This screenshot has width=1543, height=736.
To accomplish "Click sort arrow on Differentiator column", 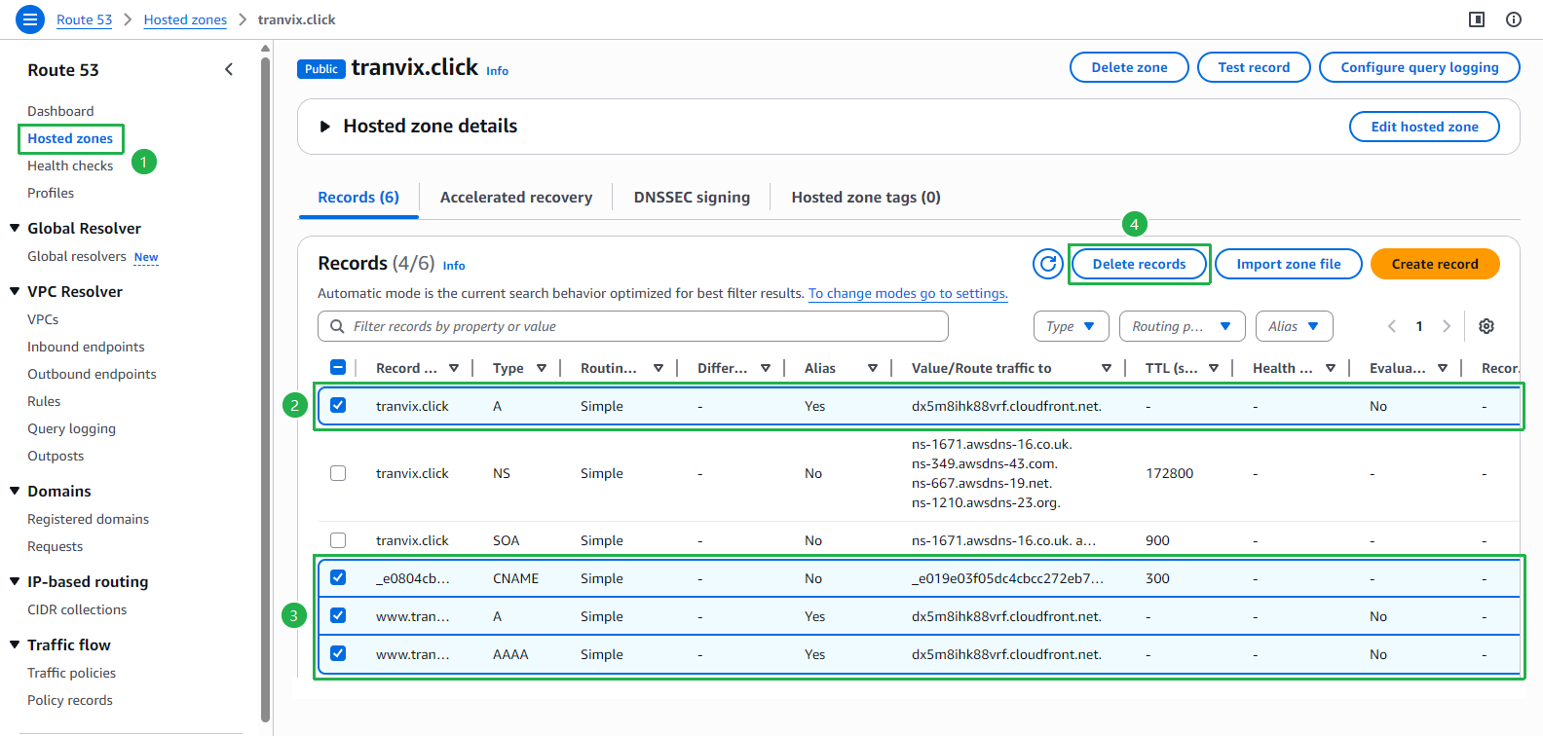I will 766,368.
